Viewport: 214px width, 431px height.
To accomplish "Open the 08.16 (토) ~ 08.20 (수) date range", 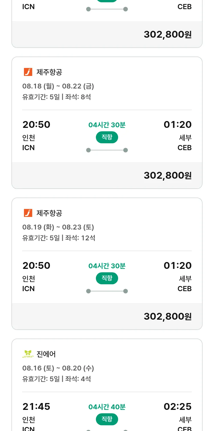I will coord(58,368).
